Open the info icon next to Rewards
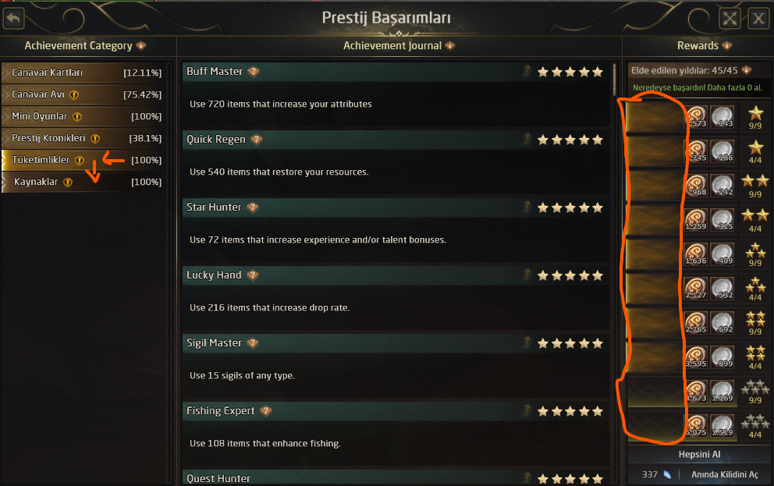Viewport: 774px width, 486px height. point(727,46)
